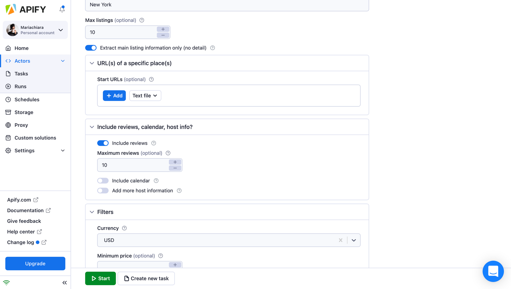Clear the USD currency selection
Screen dimensions: 511x289
pos(341,240)
